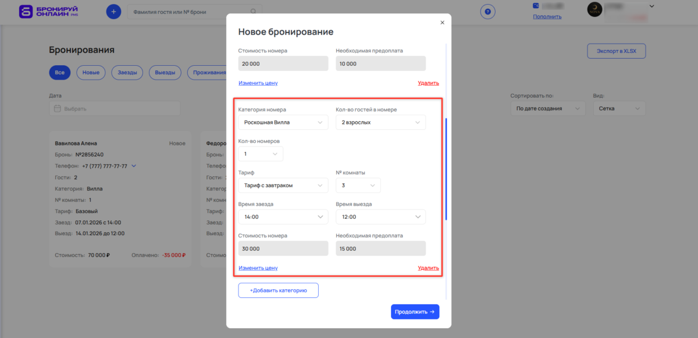Click the blue plus button in top bar
This screenshot has height=338, width=698.
pyautogui.click(x=113, y=11)
